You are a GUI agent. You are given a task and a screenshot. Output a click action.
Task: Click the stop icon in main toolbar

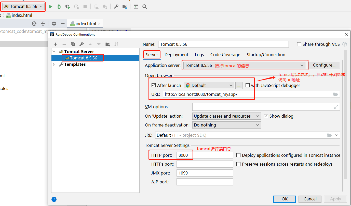point(85,7)
